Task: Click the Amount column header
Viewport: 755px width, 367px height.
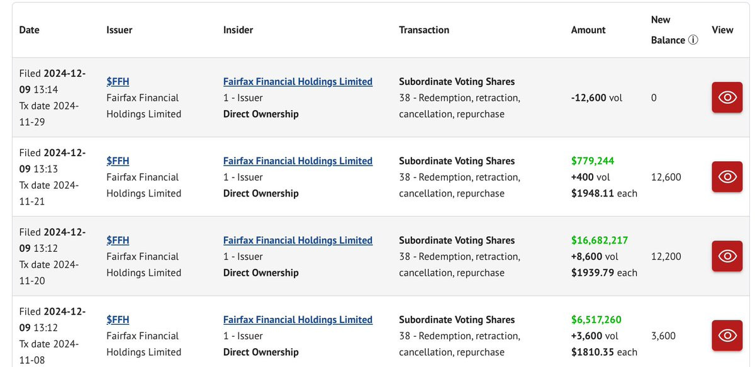Action: point(588,30)
